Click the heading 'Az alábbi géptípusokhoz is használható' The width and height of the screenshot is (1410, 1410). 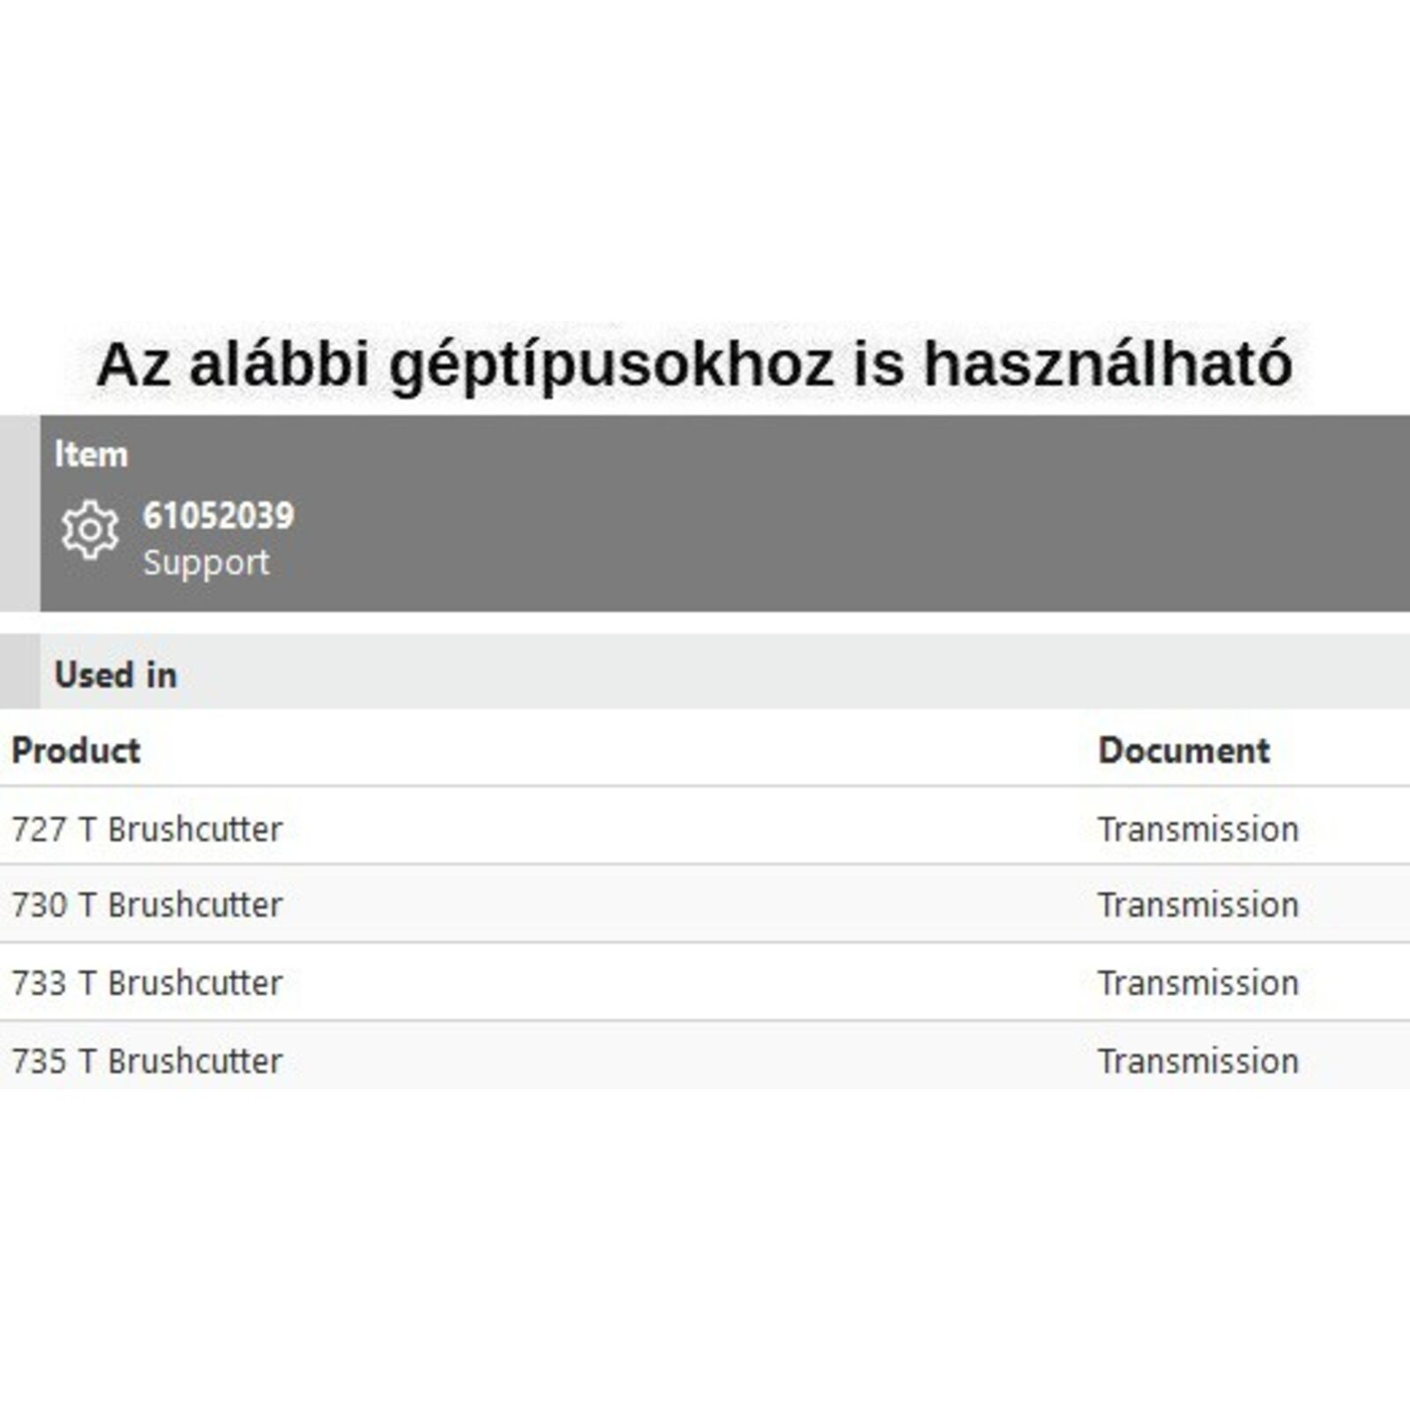[694, 365]
